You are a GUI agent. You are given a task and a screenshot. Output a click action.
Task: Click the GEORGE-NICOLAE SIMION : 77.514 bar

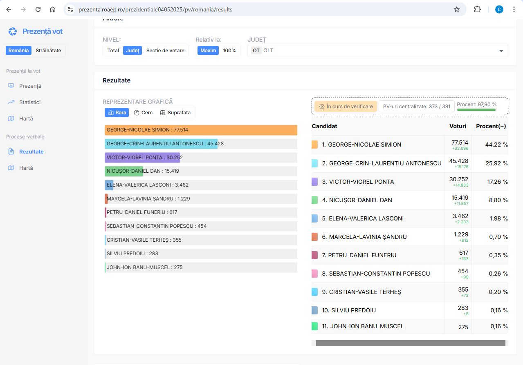(201, 130)
